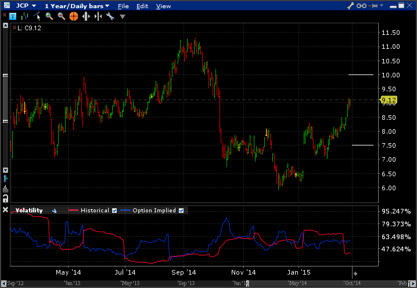Open the Edit menu
The height and width of the screenshot is (288, 417).
142,6
